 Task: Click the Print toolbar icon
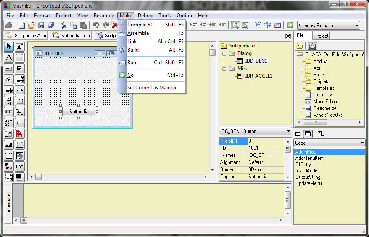9,25
